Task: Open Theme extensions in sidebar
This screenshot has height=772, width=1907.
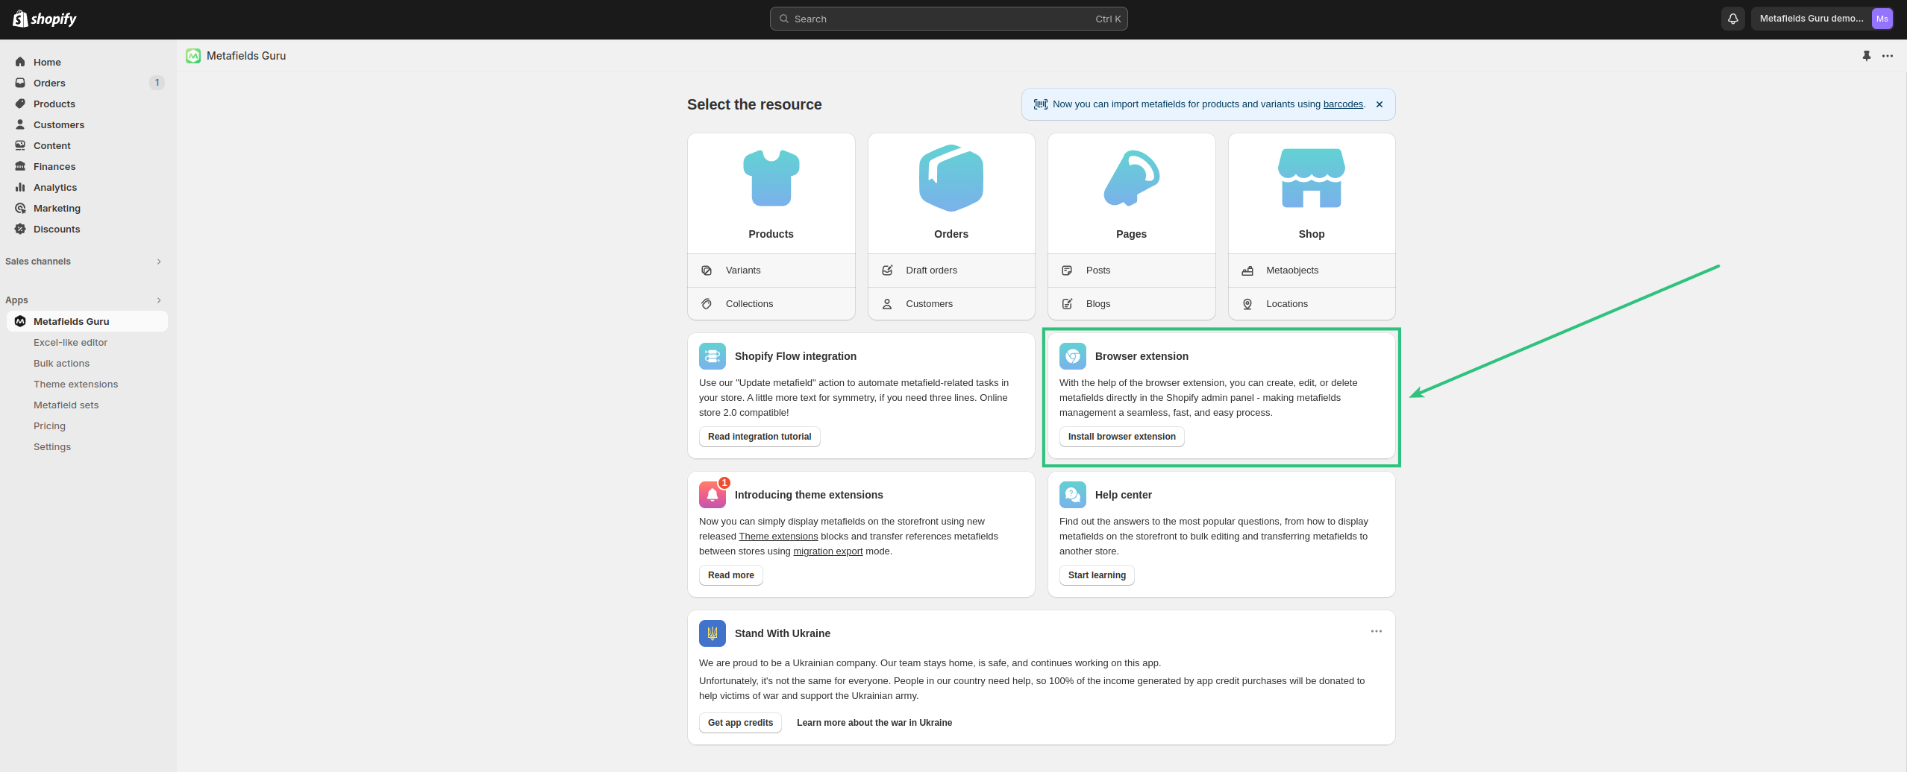Action: (x=75, y=384)
